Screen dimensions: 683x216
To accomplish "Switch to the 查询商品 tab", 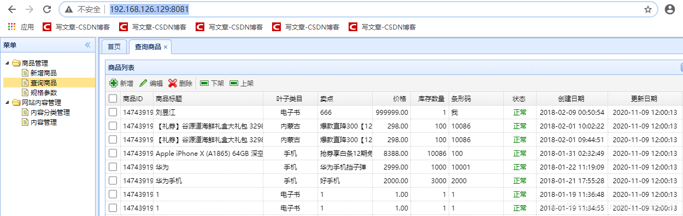I will (x=148, y=47).
